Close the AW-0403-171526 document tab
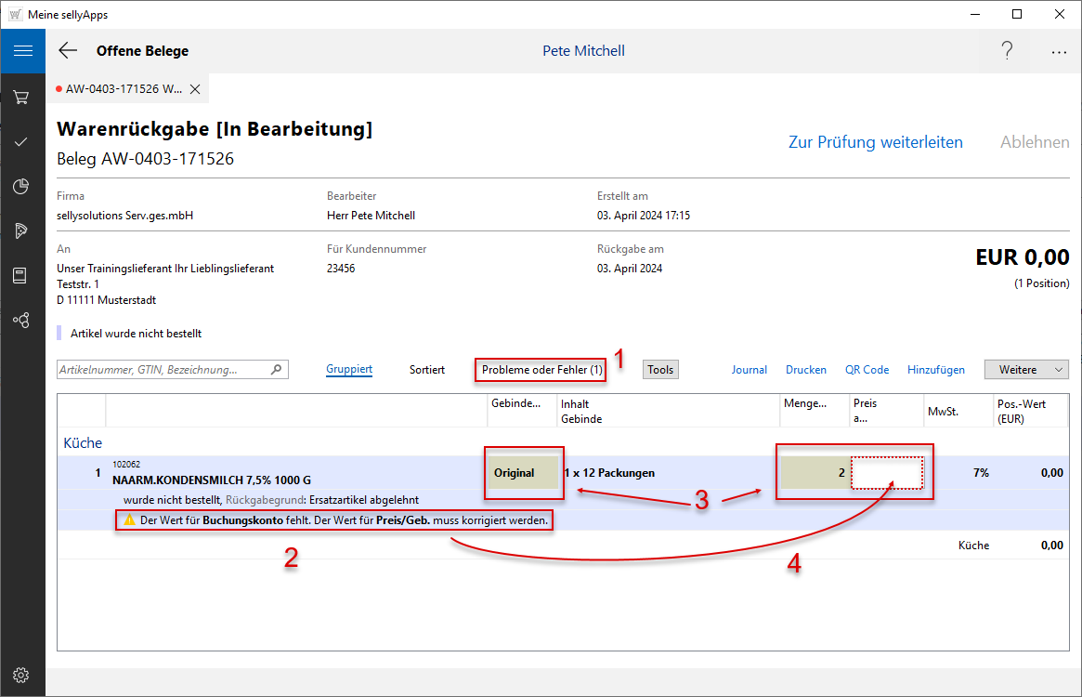Viewport: 1082px width, 697px height. 195,89
